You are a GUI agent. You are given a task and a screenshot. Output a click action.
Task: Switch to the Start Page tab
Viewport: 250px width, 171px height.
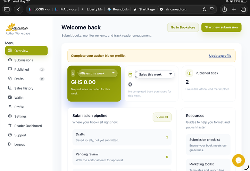coord(144,9)
